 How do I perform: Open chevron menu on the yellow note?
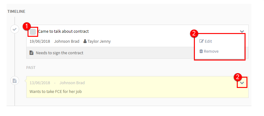click(242, 83)
